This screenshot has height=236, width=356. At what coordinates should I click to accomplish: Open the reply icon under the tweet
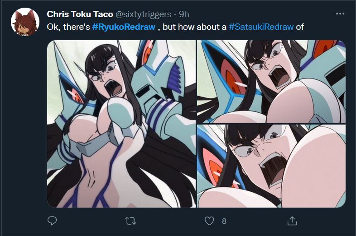click(52, 221)
